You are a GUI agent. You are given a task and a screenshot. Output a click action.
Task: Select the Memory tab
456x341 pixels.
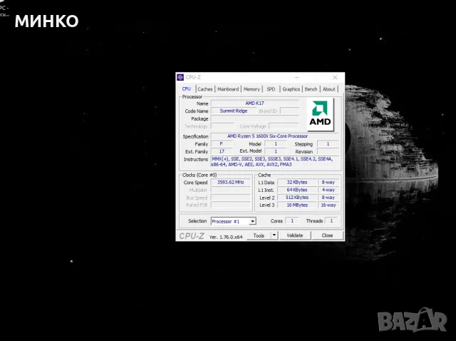252,89
